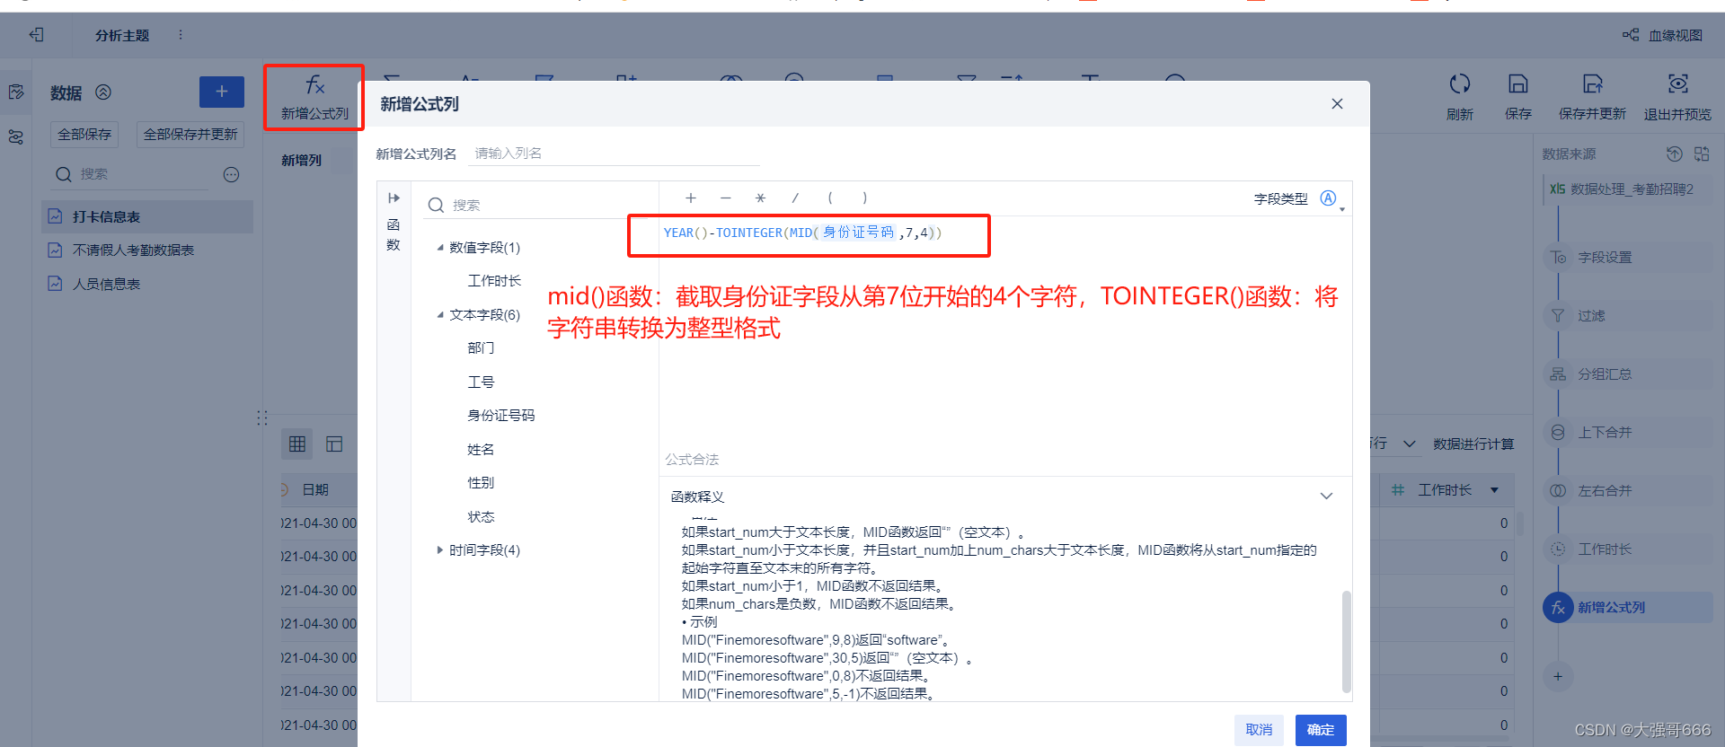Click the 确定 confirm button
This screenshot has height=747, width=1725.
(x=1321, y=730)
